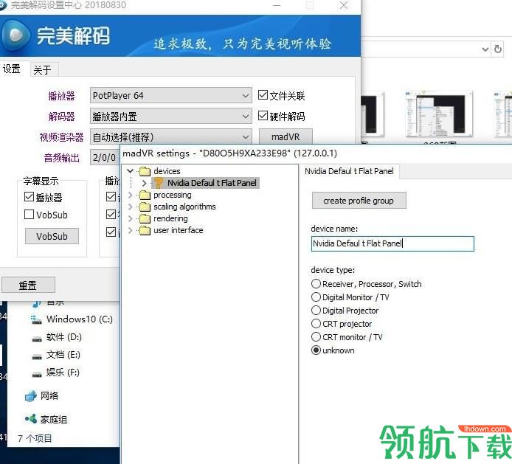
Task: Select CRT projector device type
Action: [316, 323]
